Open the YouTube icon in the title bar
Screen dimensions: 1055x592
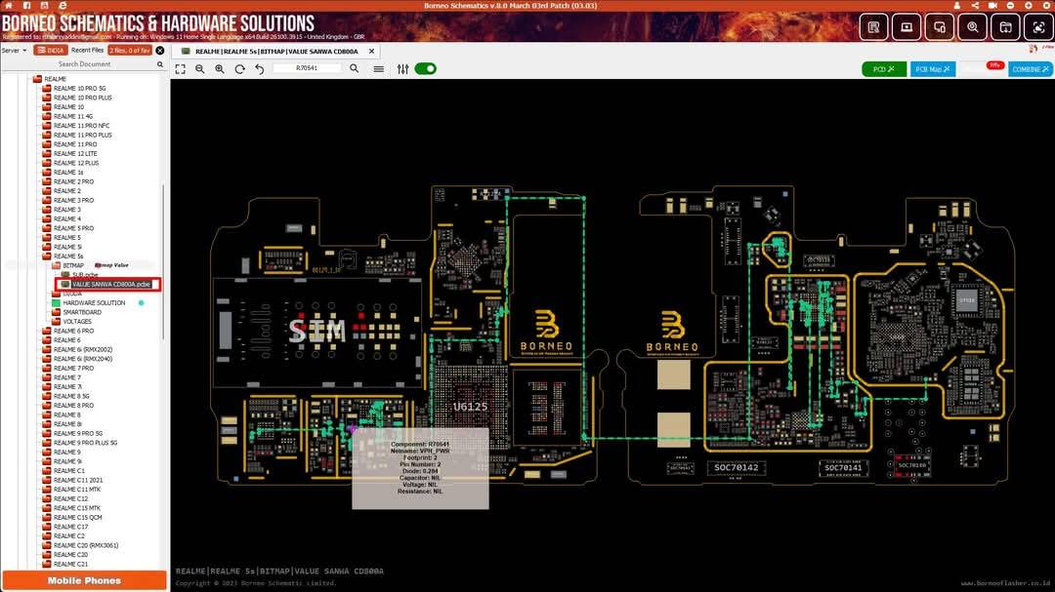(x=44, y=5)
